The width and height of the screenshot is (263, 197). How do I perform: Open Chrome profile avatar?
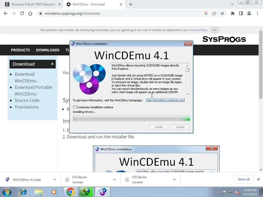point(249,13)
